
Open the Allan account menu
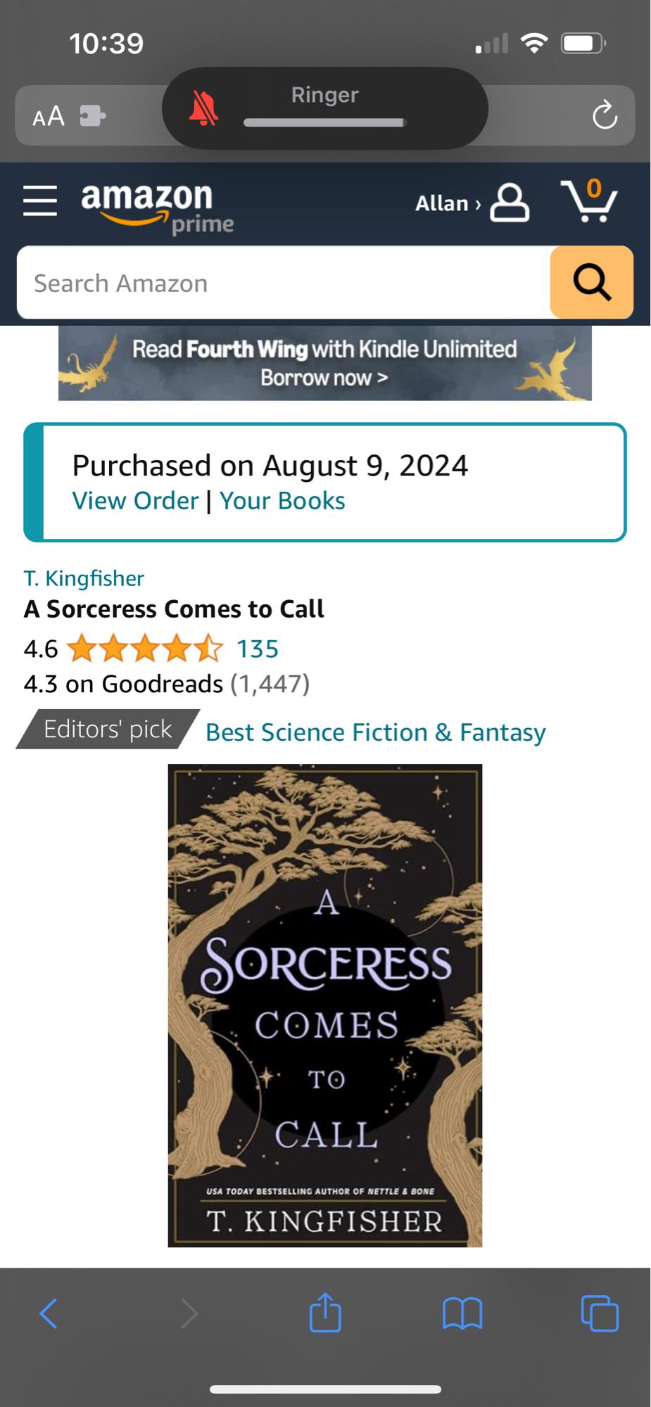tap(472, 203)
